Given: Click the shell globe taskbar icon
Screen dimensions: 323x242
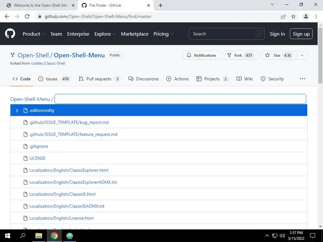Looking at the screenshot, I should click(70, 236).
